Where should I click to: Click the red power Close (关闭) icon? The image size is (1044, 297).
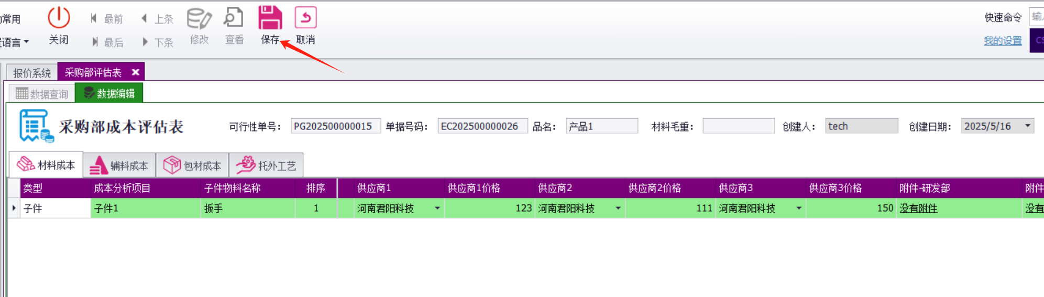pos(59,18)
